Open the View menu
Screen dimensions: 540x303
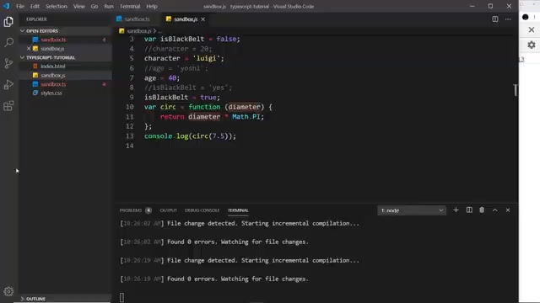tap(78, 6)
